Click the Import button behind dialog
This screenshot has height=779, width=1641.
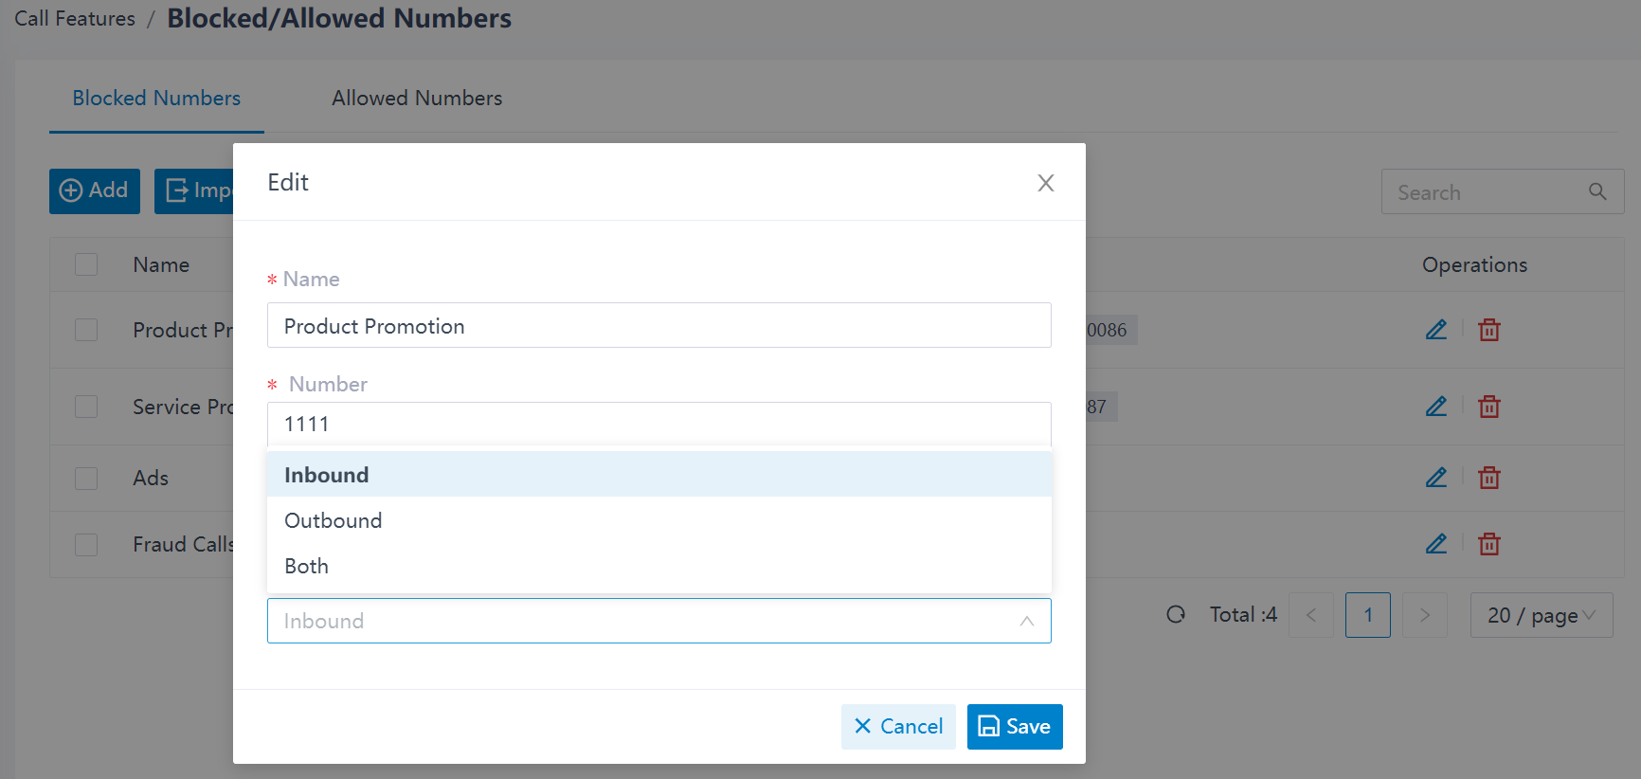pos(194,190)
